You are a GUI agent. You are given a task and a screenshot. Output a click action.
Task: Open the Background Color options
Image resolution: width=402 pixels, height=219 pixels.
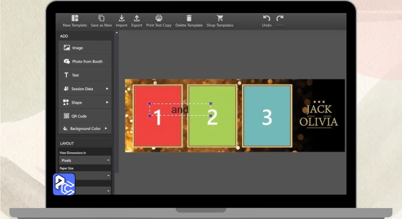[x=85, y=129]
